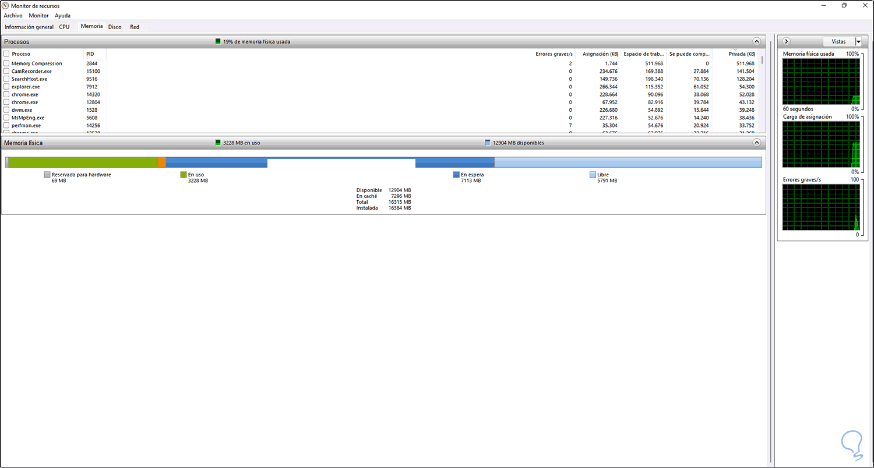Click the blue En espera legend swatch
Screen dimensions: 874x468
[x=456, y=175]
